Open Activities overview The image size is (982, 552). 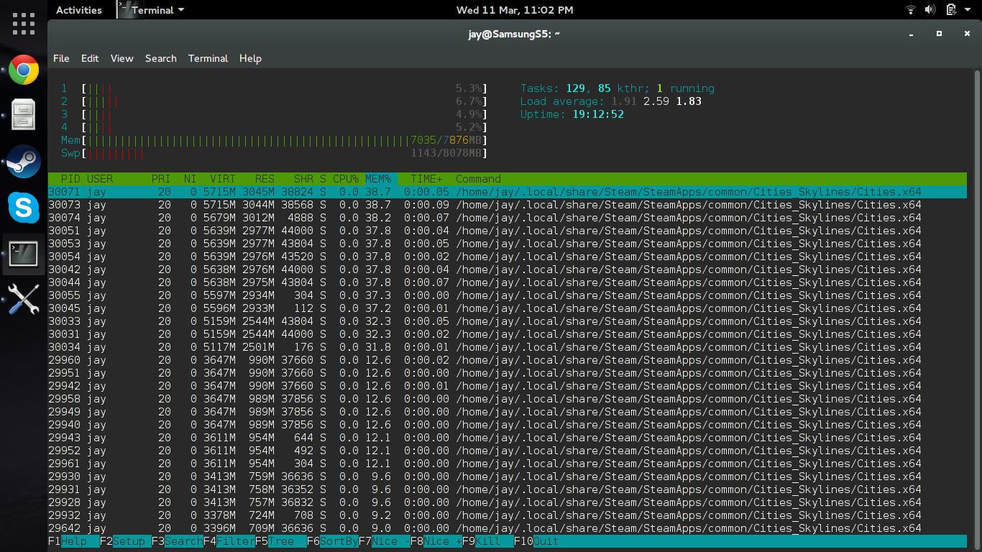click(x=79, y=10)
